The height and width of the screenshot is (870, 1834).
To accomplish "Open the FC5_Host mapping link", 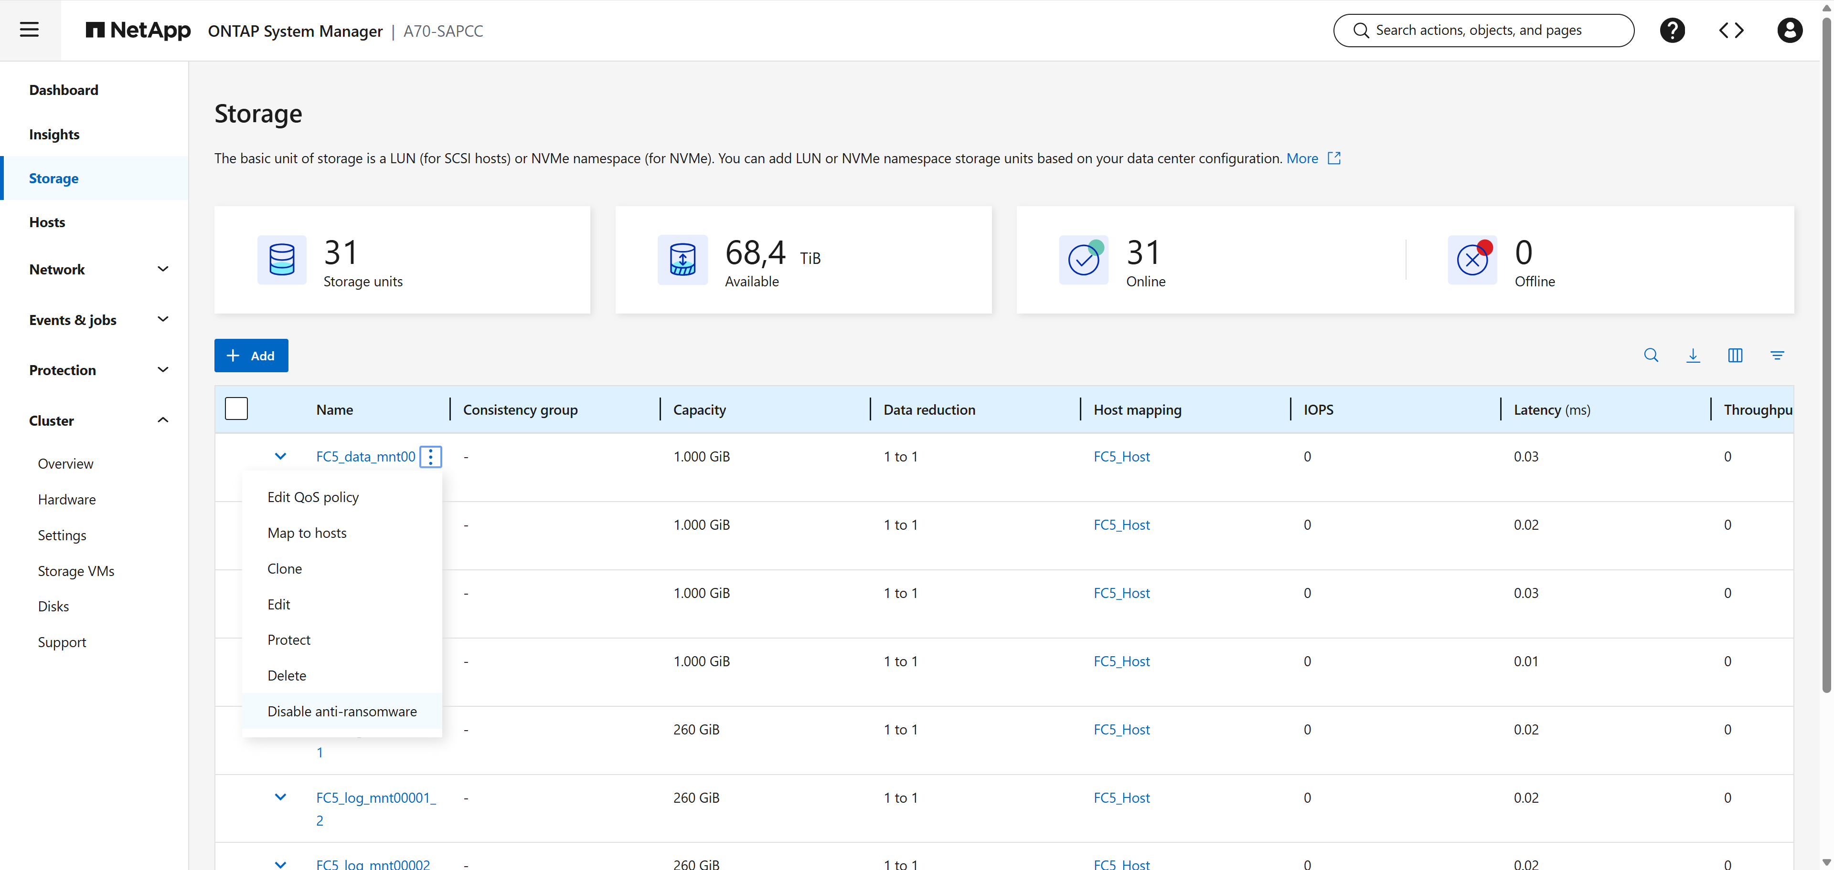I will tap(1121, 456).
